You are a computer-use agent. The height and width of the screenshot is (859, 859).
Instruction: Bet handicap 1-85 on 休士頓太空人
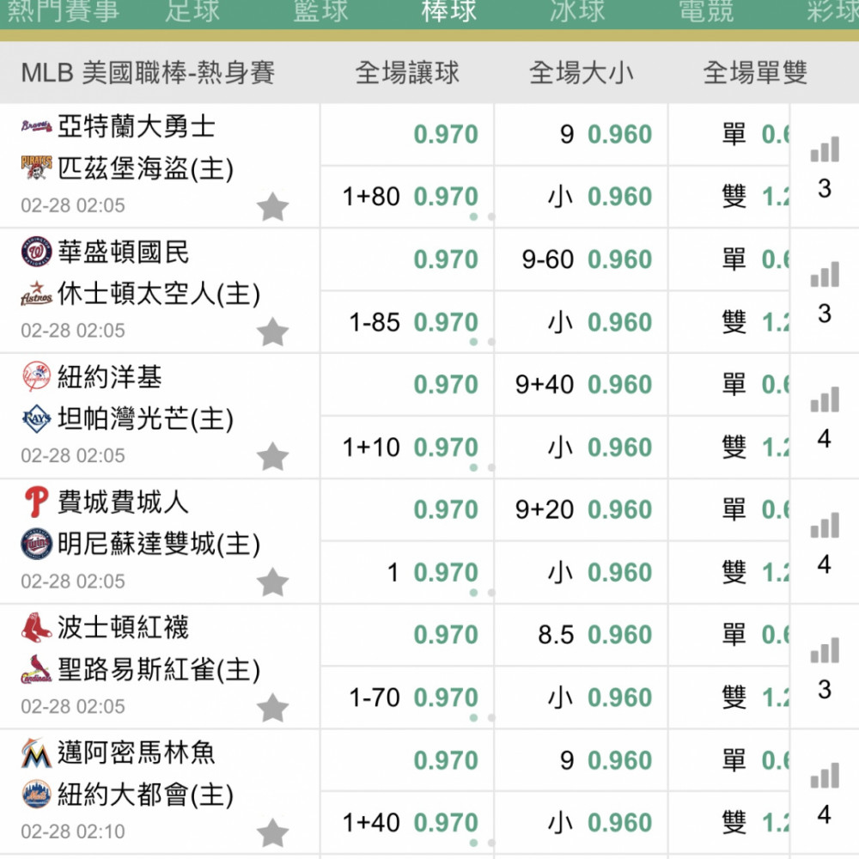(407, 322)
